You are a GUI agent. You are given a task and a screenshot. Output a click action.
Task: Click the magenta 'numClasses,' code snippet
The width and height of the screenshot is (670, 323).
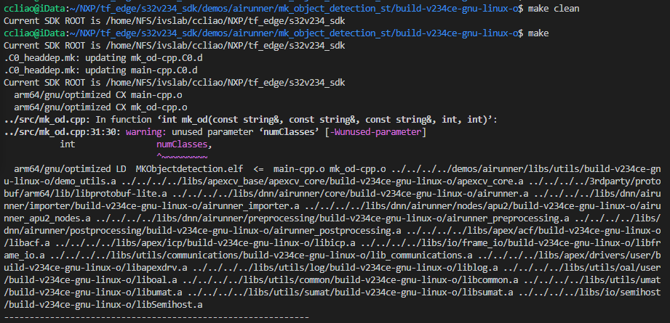pyautogui.click(x=183, y=144)
